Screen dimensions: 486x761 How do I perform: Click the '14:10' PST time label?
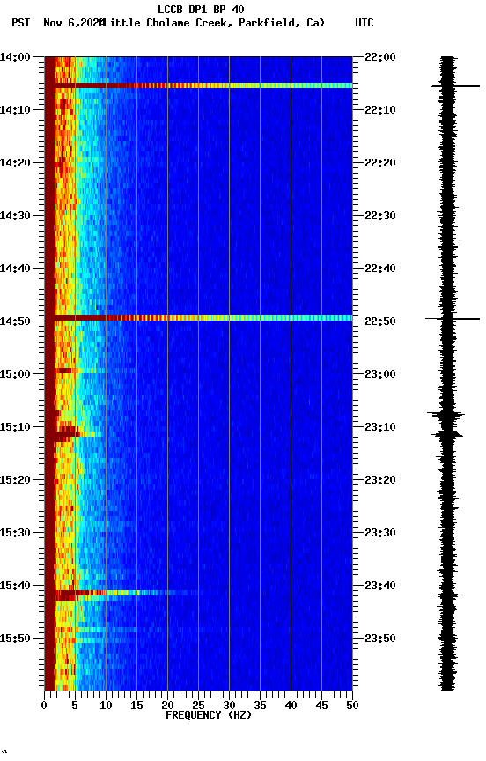click(15, 110)
